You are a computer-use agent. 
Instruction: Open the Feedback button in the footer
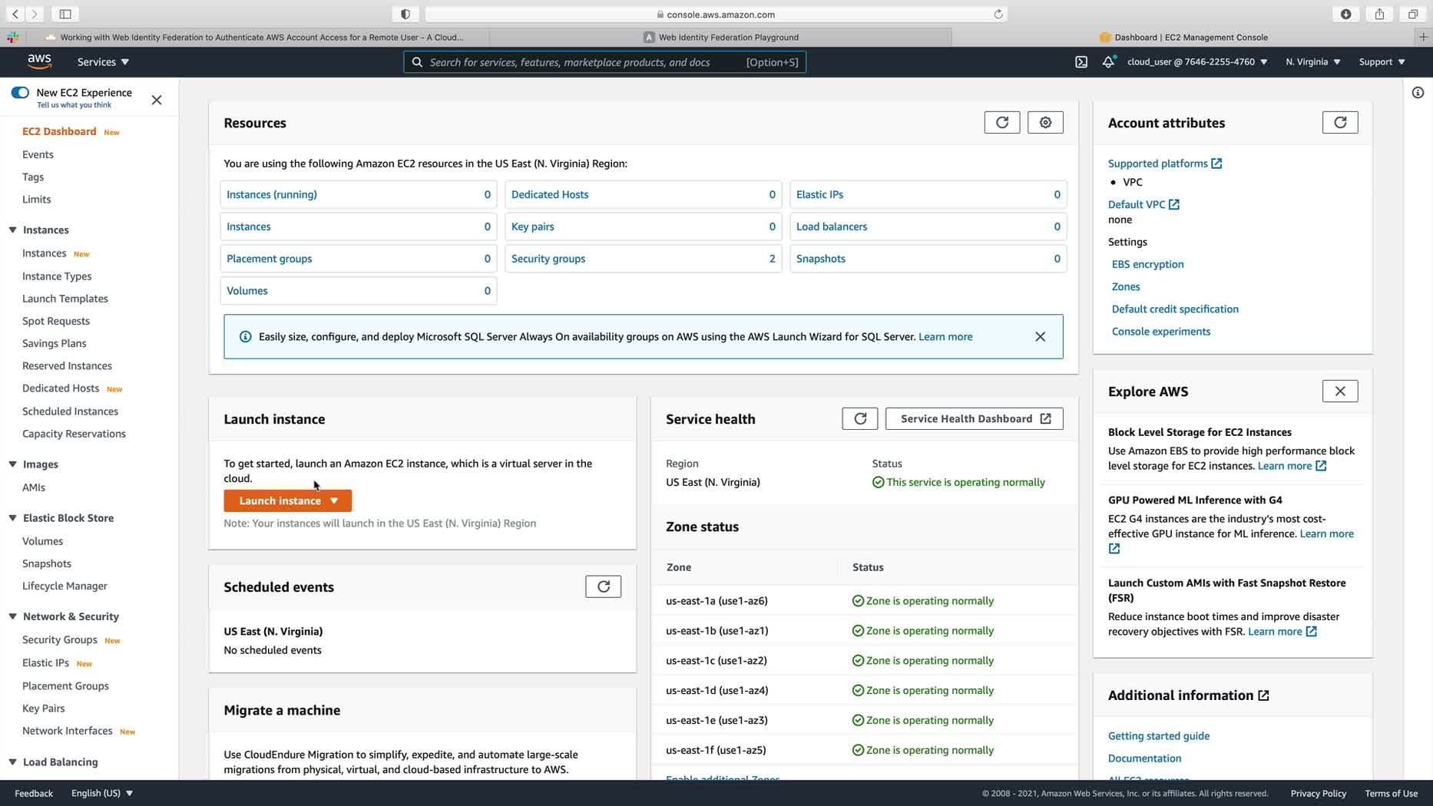34,793
